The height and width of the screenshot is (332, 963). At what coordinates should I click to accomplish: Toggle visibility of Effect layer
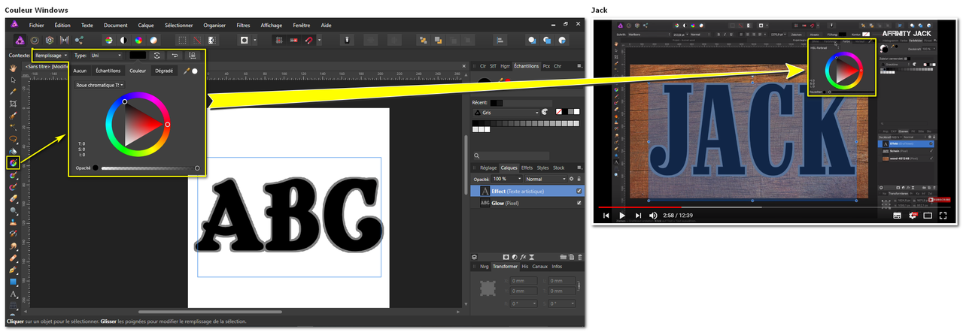pos(579,192)
